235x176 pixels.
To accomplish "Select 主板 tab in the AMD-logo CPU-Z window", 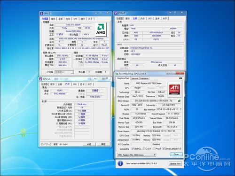I will point(61,19).
